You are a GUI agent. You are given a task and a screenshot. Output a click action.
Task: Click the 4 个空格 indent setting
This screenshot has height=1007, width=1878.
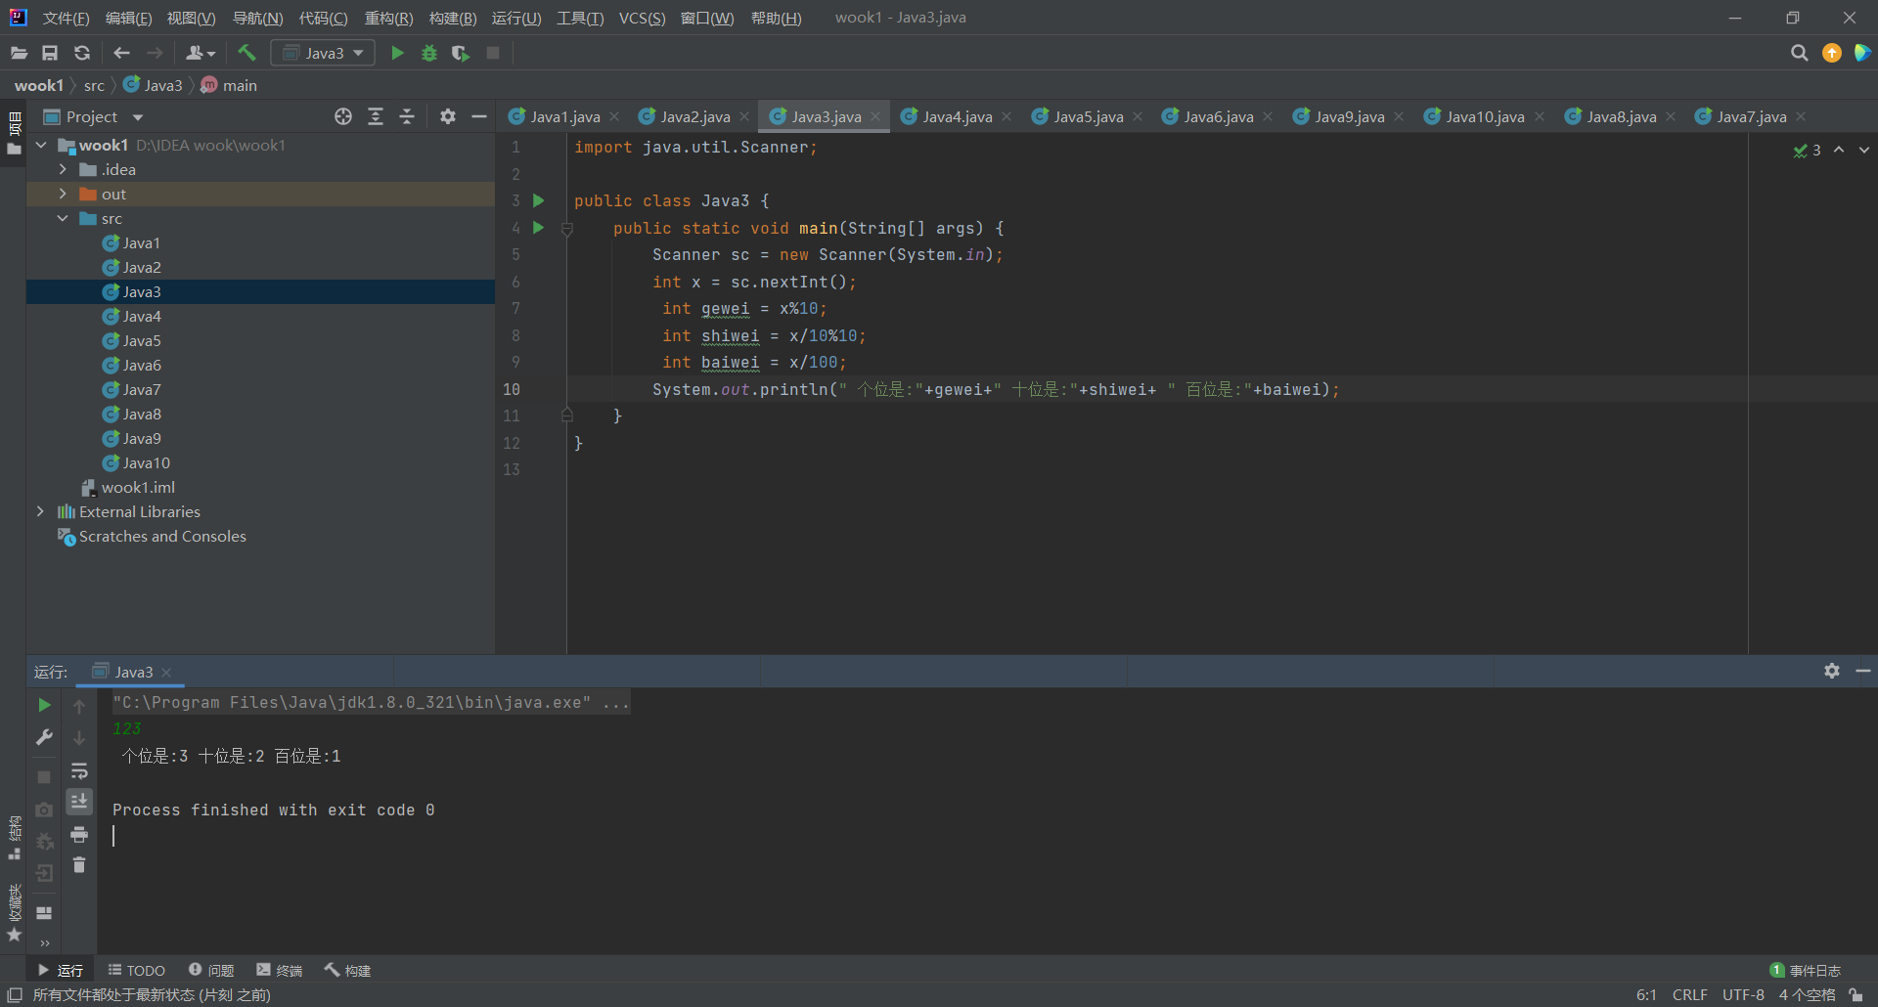[x=1807, y=994]
